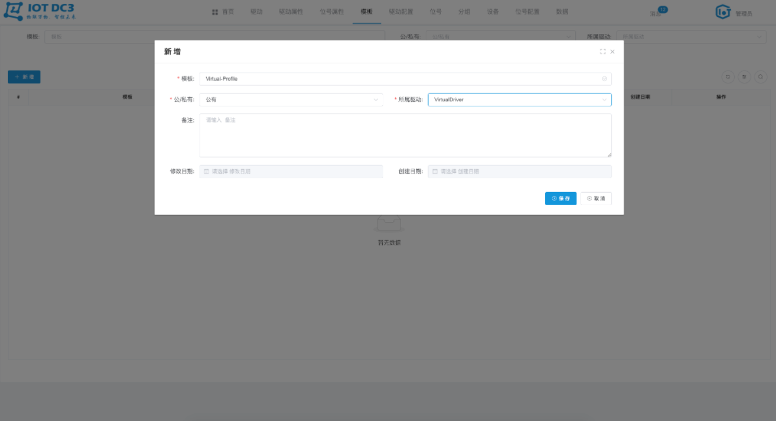Open the 驱动配置 nav tab

400,12
